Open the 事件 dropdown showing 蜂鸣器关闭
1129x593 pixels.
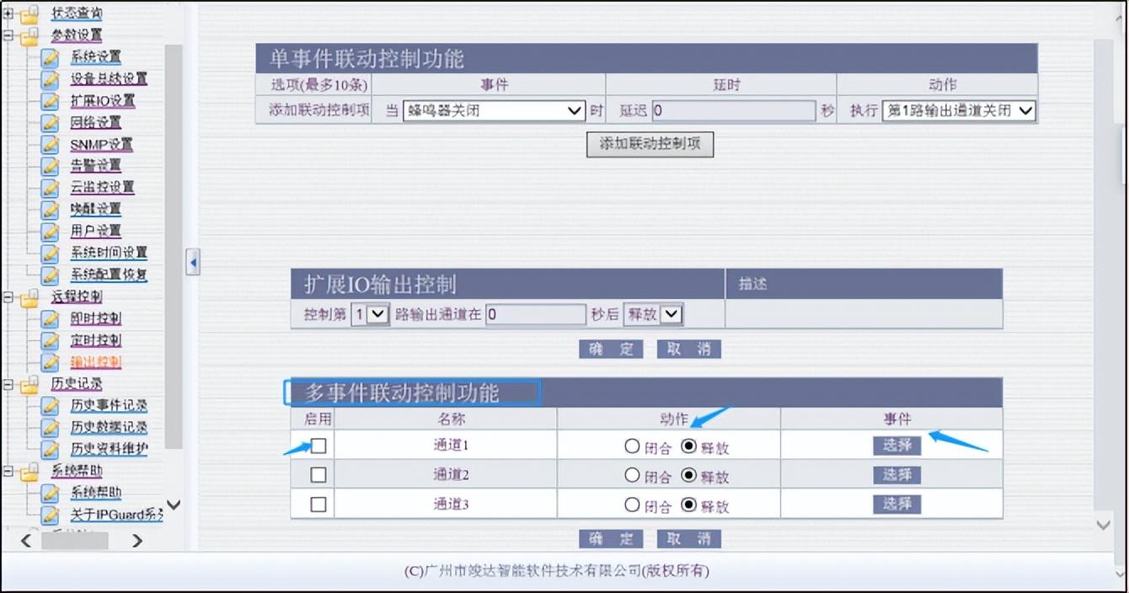[x=494, y=110]
